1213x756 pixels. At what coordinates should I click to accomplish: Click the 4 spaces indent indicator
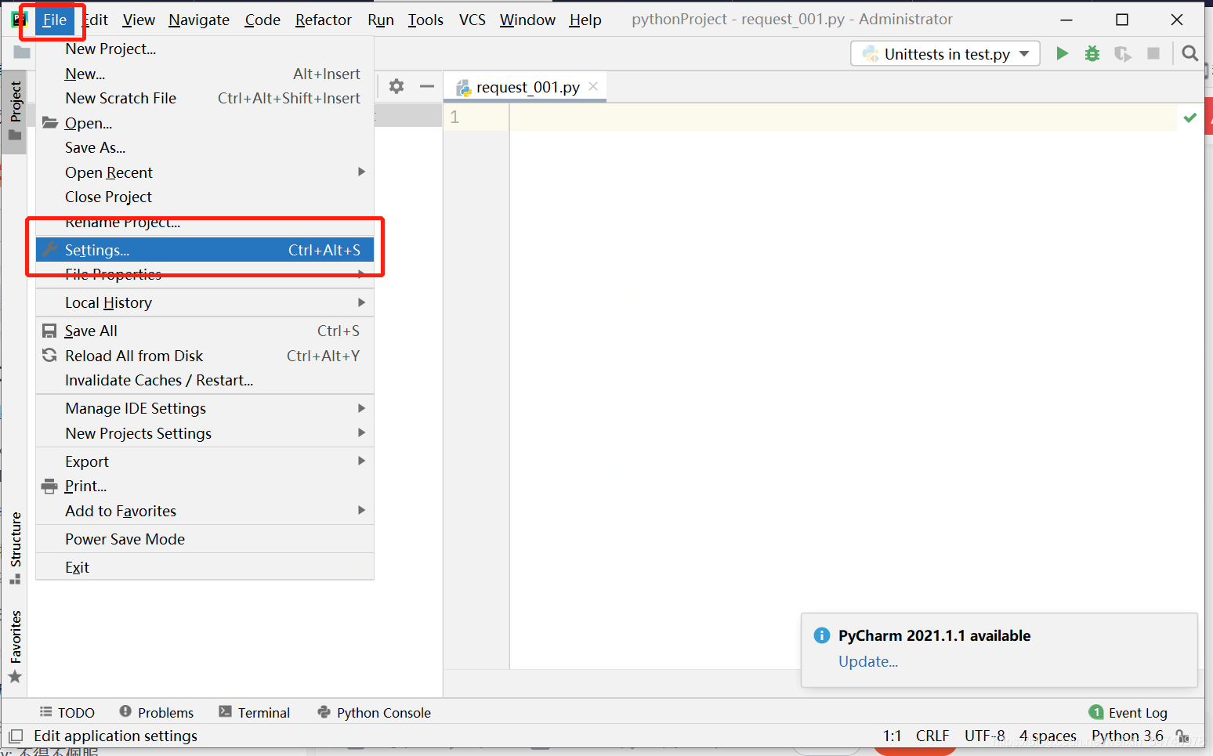(1048, 736)
